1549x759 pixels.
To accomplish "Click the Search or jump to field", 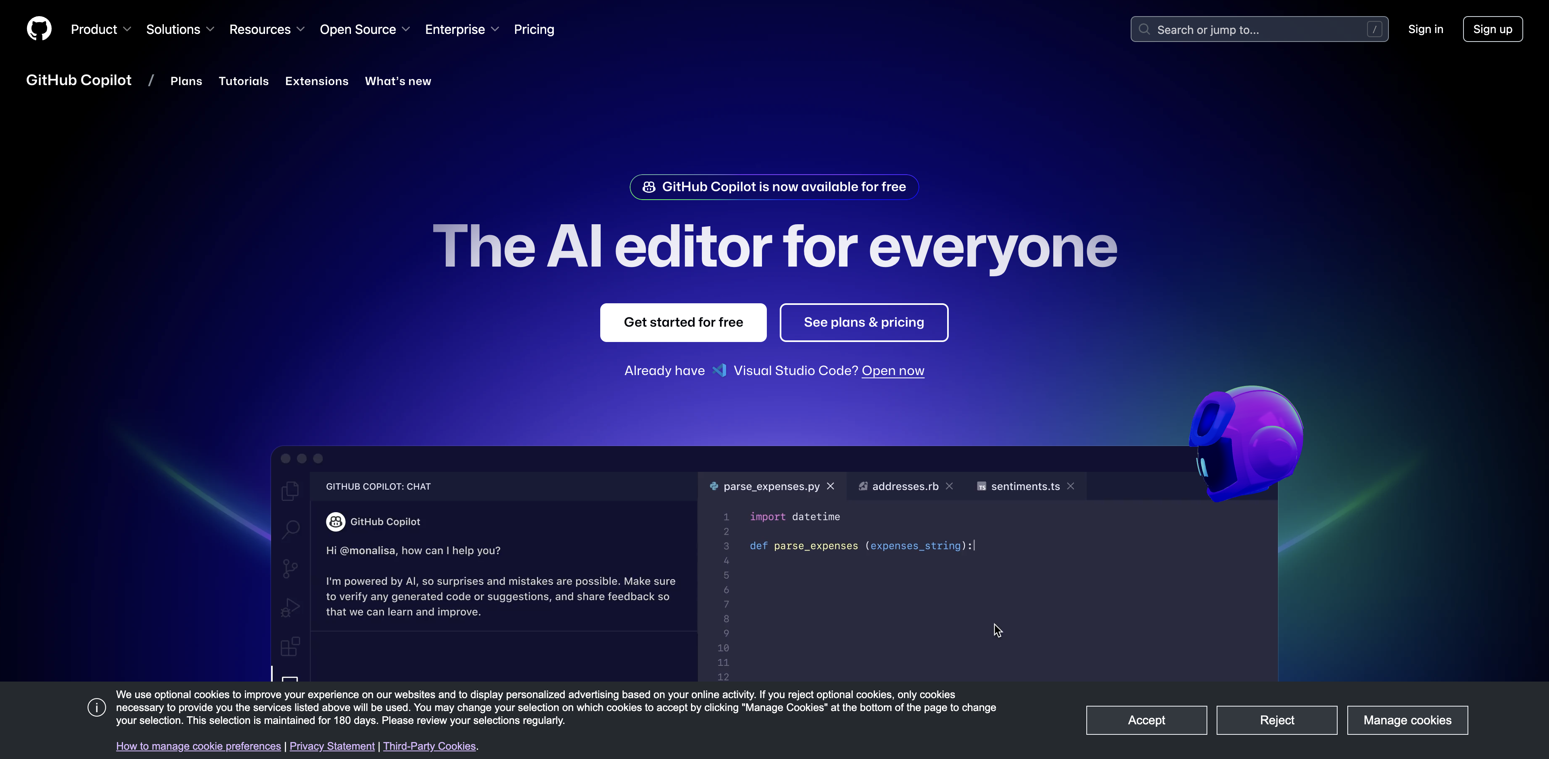I will pos(1259,29).
